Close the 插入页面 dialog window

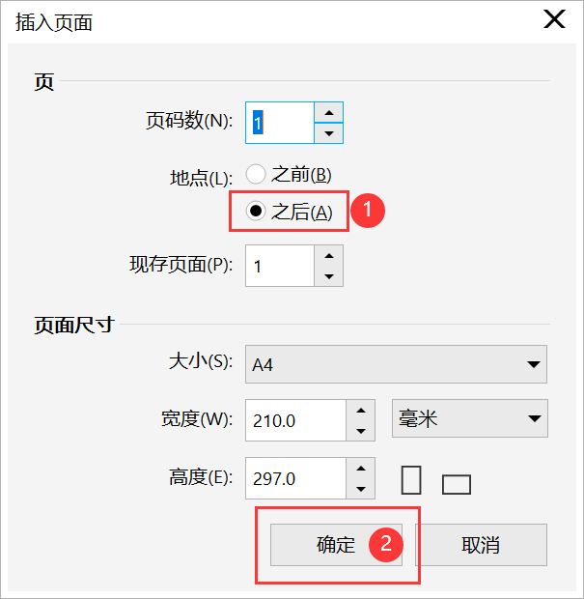[x=554, y=20]
